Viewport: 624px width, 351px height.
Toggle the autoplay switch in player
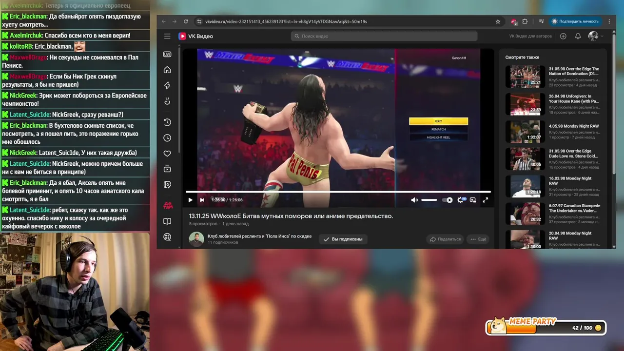tap(447, 200)
